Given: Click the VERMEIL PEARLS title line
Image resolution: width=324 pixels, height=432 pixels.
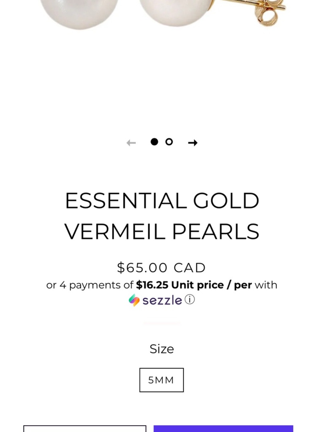Looking at the screenshot, I should click(x=162, y=231).
